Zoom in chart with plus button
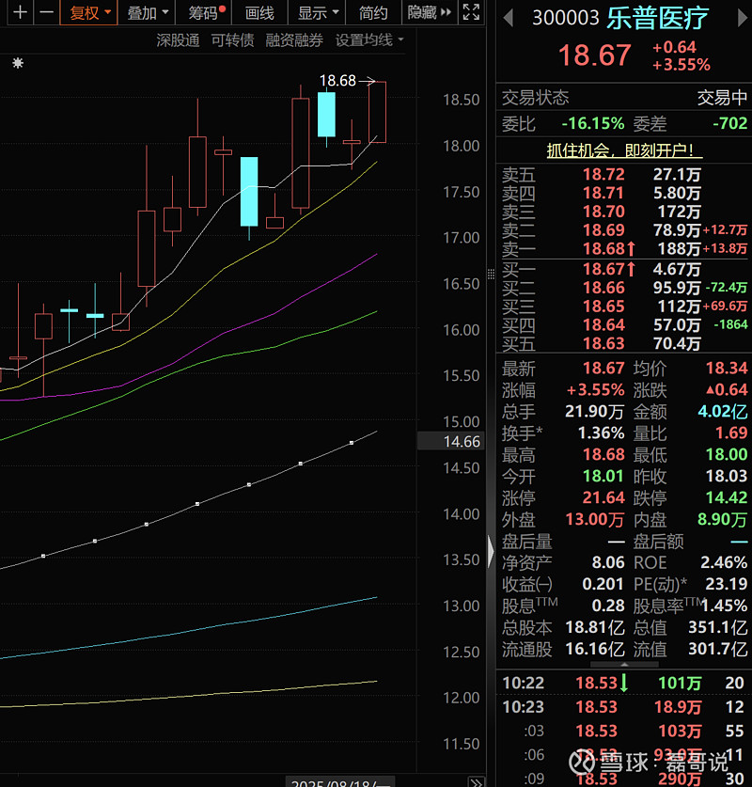The image size is (752, 787). [x=20, y=12]
